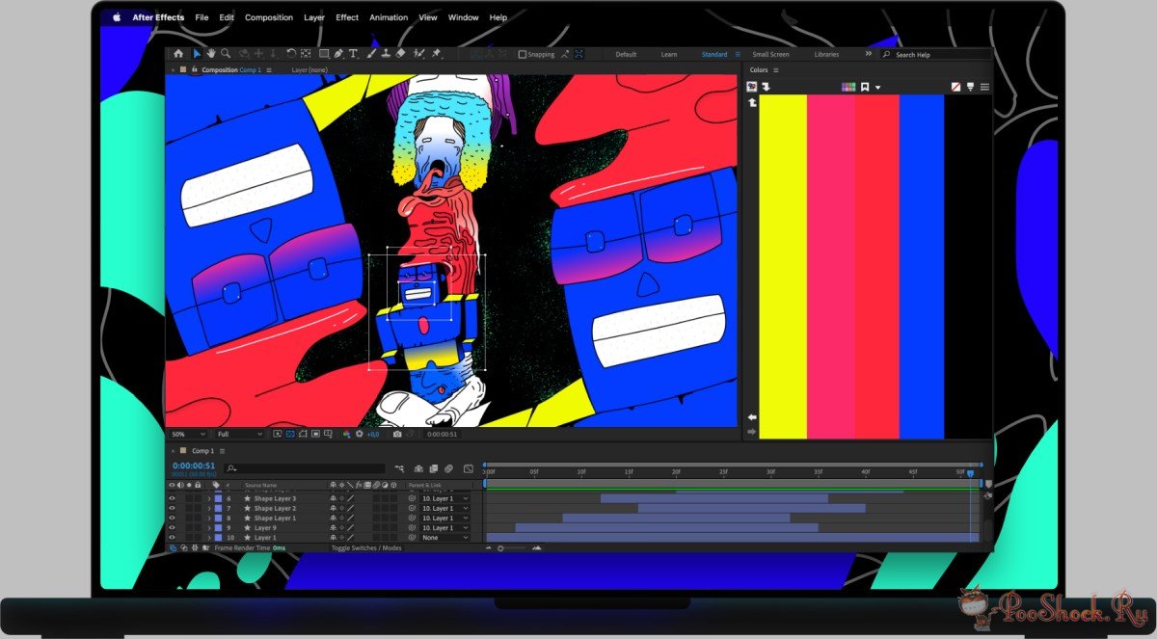Switch to the Small Screen workspace
This screenshot has width=1157, height=639.
(770, 55)
